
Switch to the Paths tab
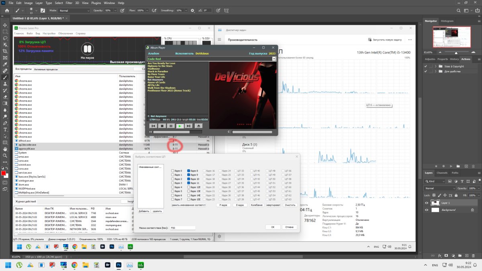[x=455, y=173]
